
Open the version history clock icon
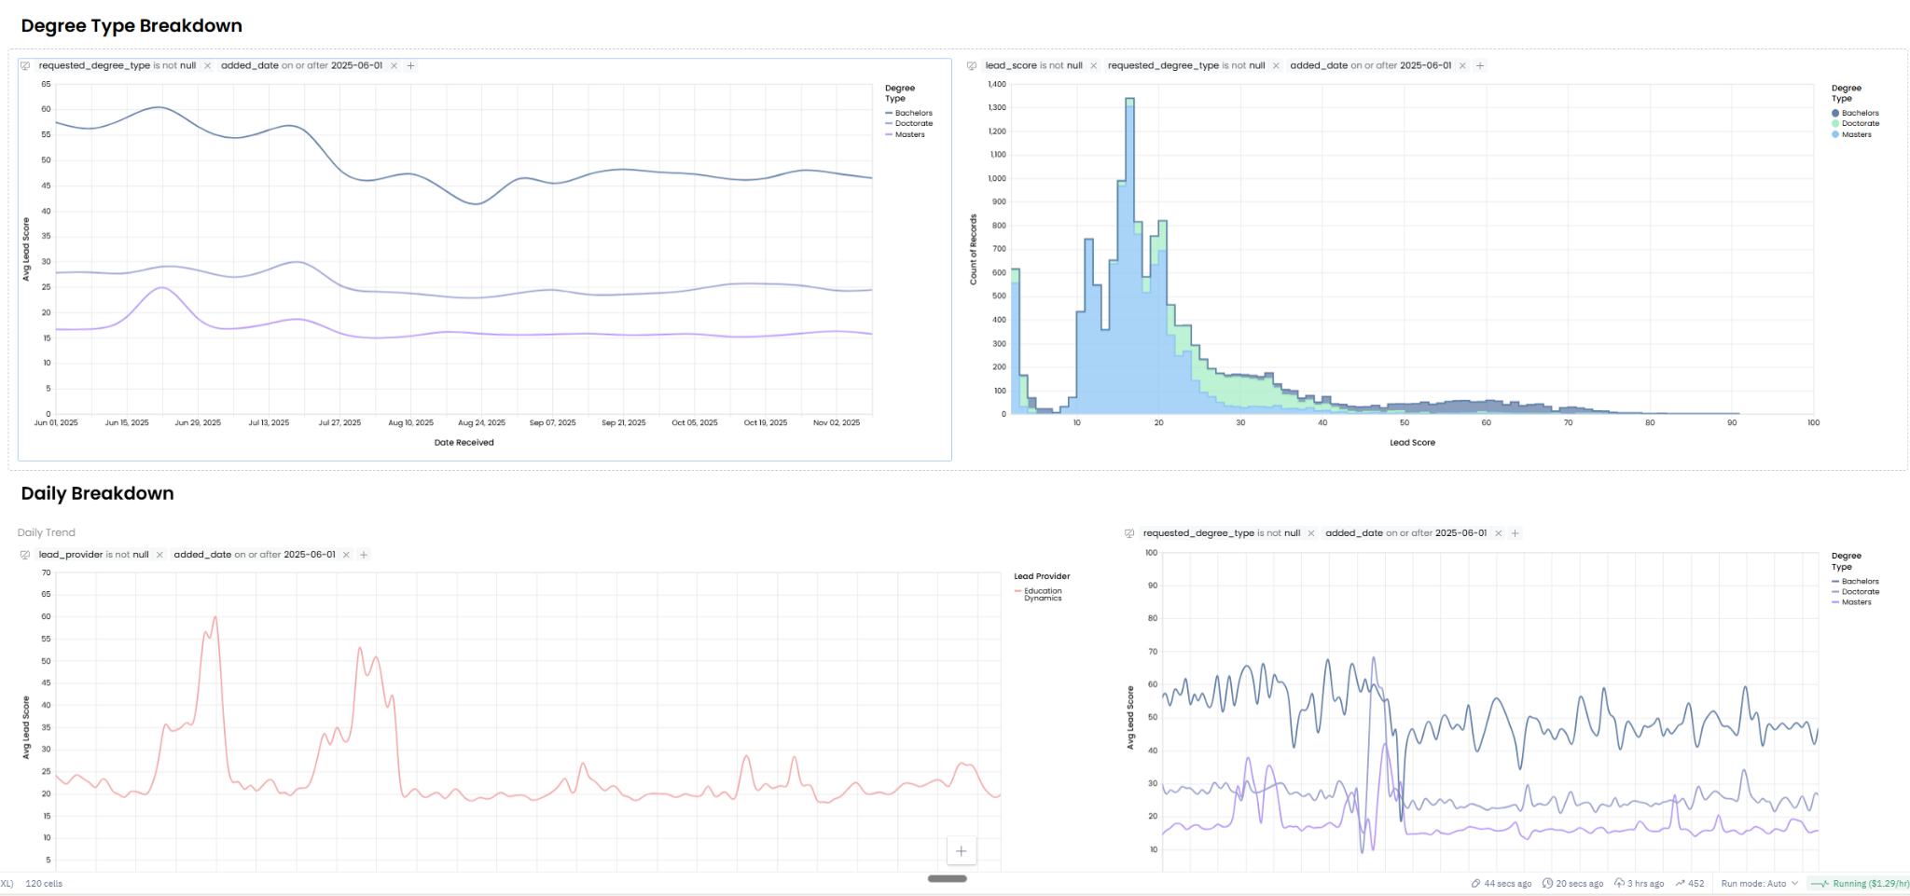[1547, 884]
